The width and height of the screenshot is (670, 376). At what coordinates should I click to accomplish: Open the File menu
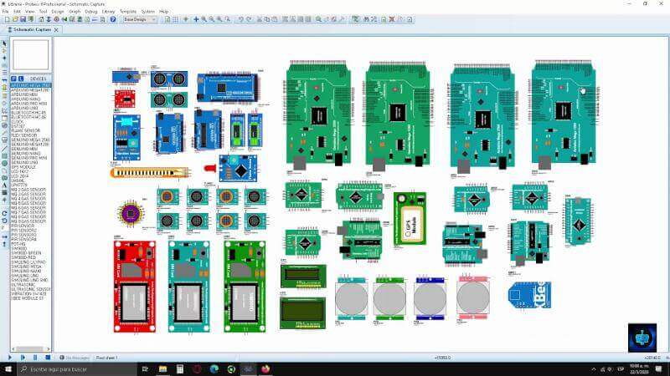[x=5, y=12]
